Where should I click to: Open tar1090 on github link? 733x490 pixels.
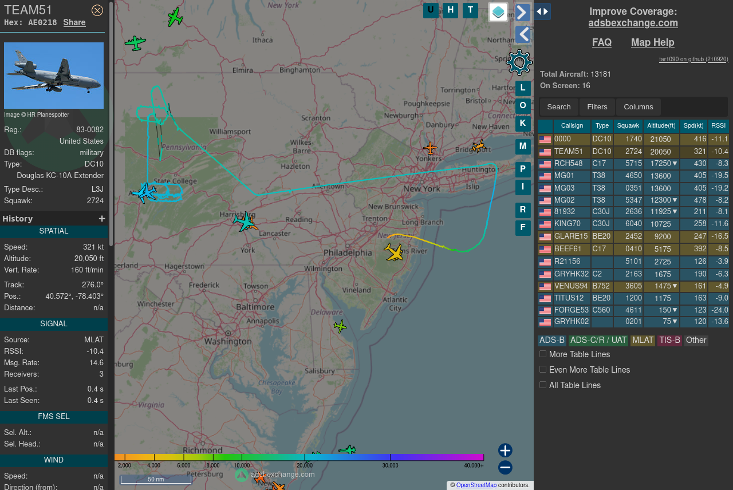click(693, 59)
